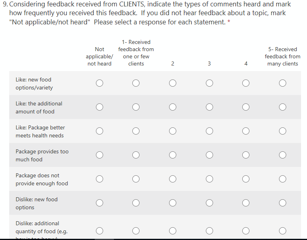This screenshot has width=307, height=240.
Task: Select rating 2 for Like: Package better meets health needs
Action: click(x=173, y=131)
